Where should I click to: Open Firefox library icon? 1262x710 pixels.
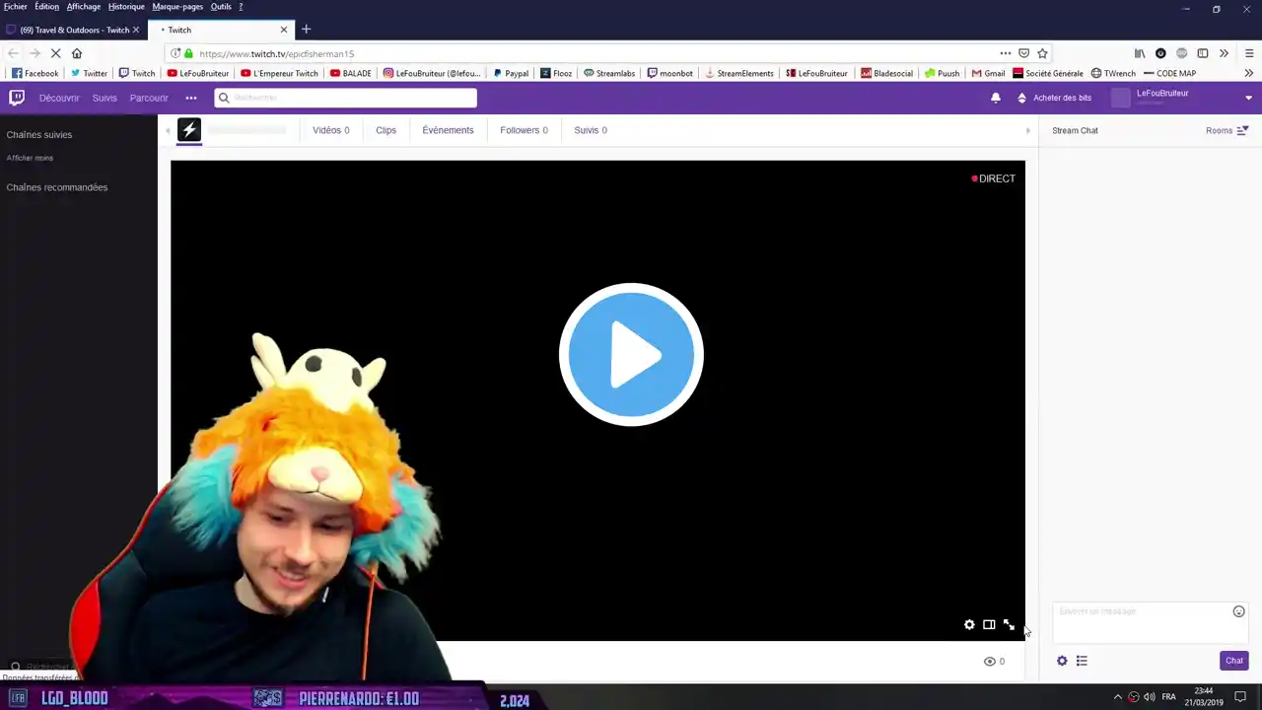[1140, 53]
